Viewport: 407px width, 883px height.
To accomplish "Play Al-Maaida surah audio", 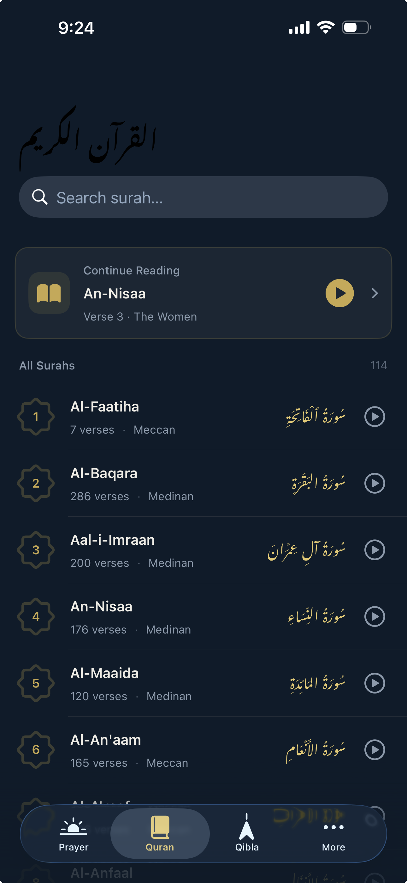I will [375, 683].
